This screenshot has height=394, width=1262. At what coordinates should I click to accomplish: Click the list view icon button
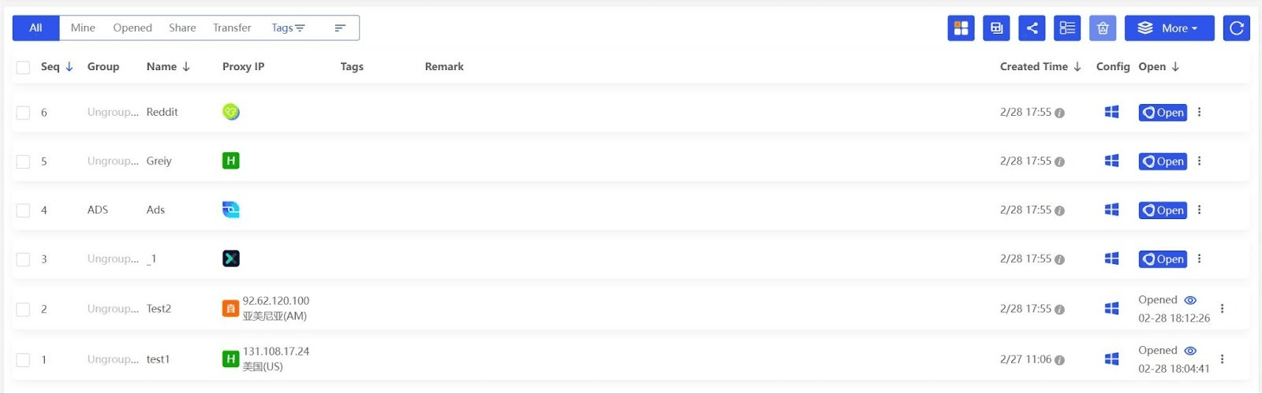click(1067, 28)
